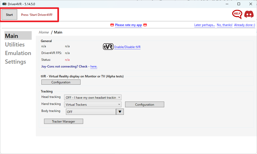Click the Body tracking OFF field
The height and width of the screenshot is (154, 257).
(91, 112)
